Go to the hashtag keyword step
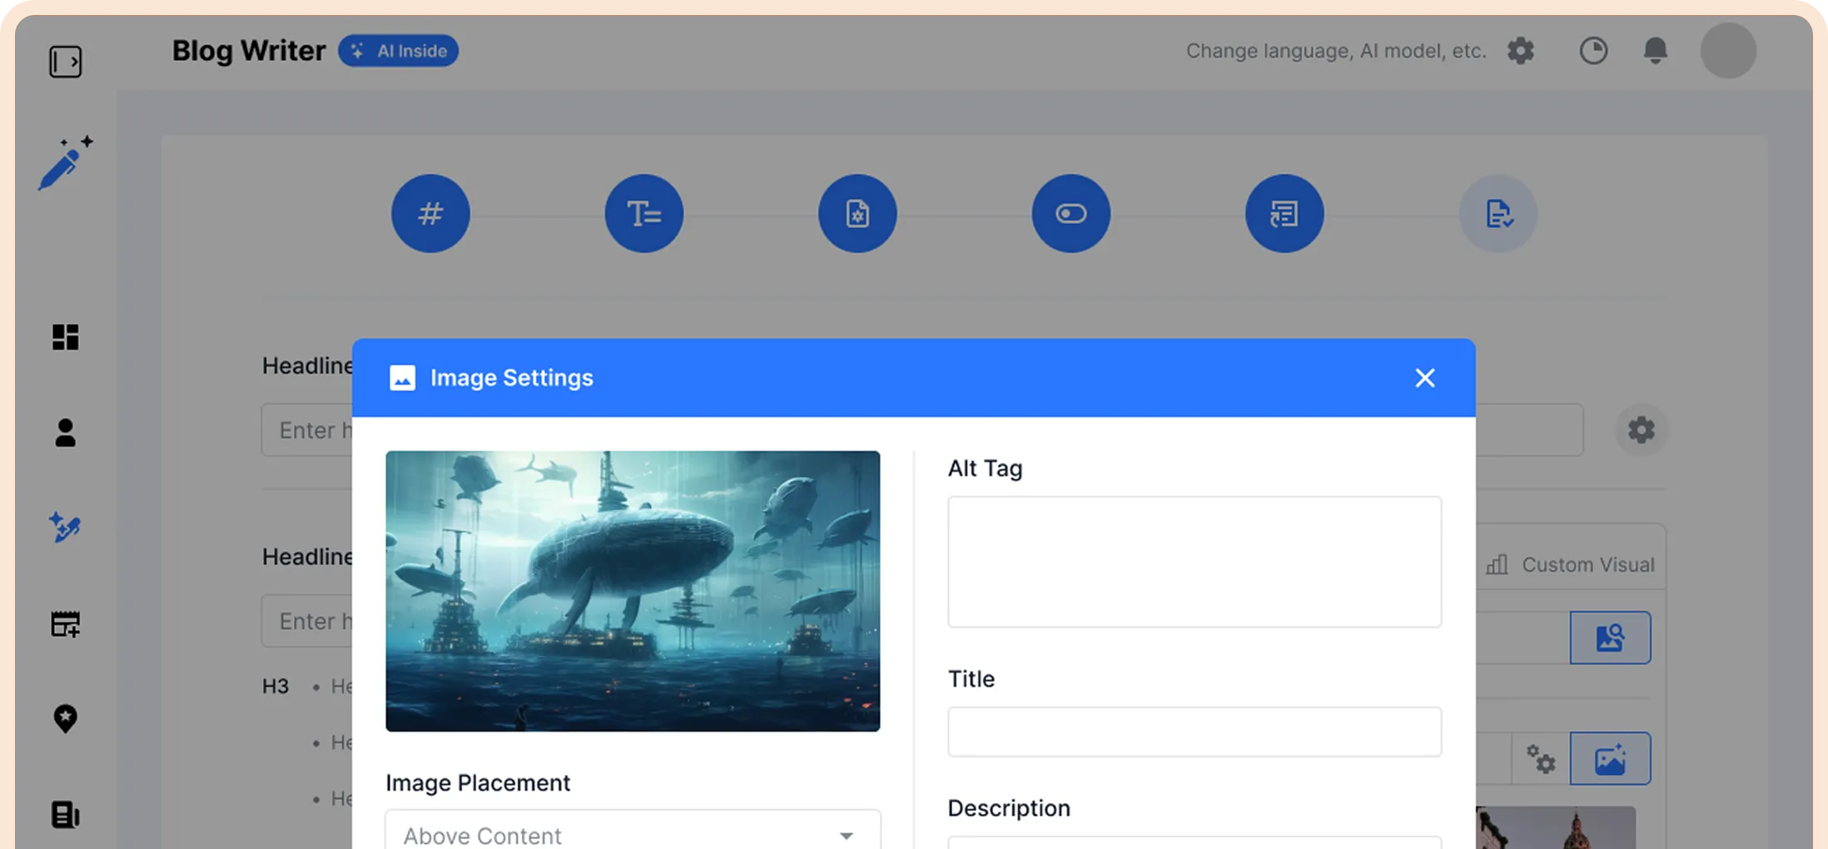The width and height of the screenshot is (1828, 849). (430, 214)
